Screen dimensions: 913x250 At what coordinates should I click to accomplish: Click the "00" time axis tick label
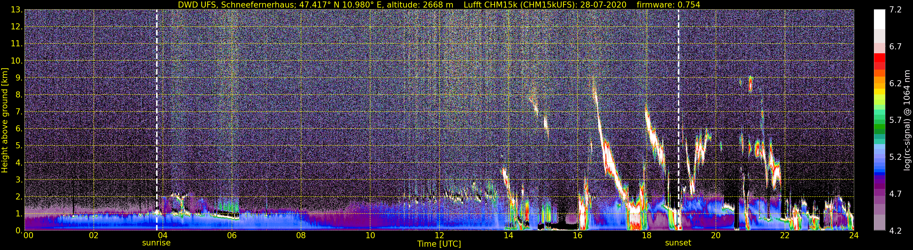pos(28,235)
